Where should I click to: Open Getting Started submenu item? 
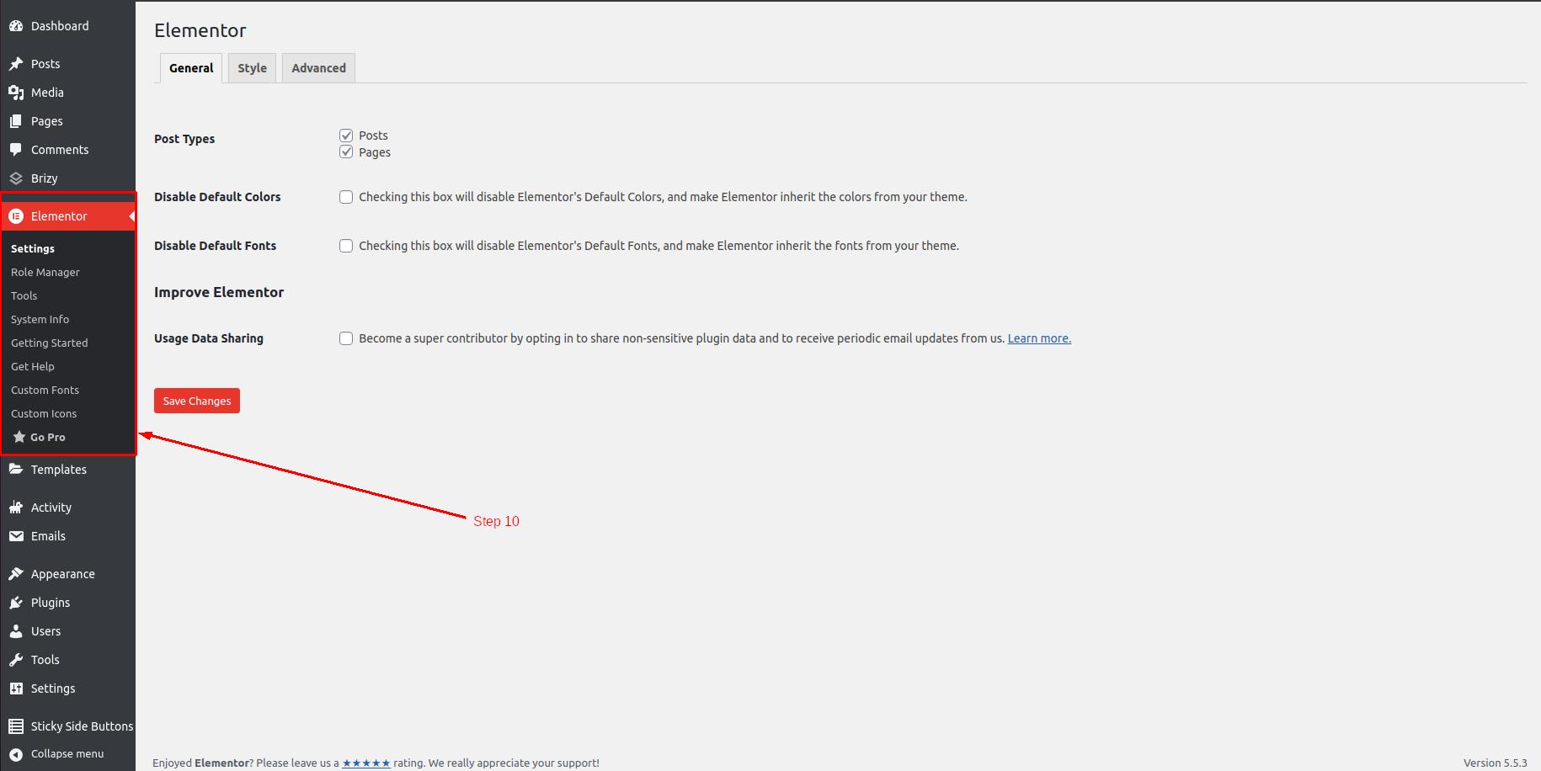tap(50, 343)
